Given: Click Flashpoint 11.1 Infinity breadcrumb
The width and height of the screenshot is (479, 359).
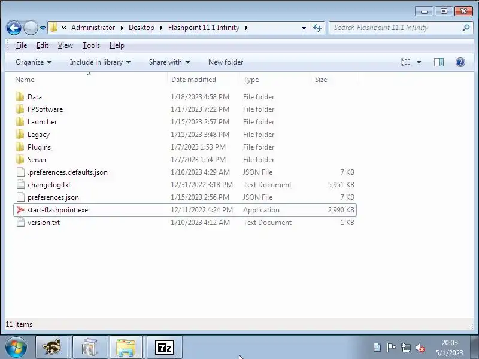Looking at the screenshot, I should (x=204, y=28).
